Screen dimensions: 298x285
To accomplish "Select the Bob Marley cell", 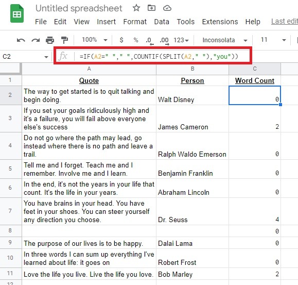I will tap(192, 274).
